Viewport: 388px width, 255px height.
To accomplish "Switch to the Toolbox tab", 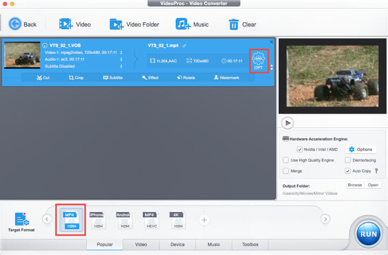I will [x=250, y=244].
